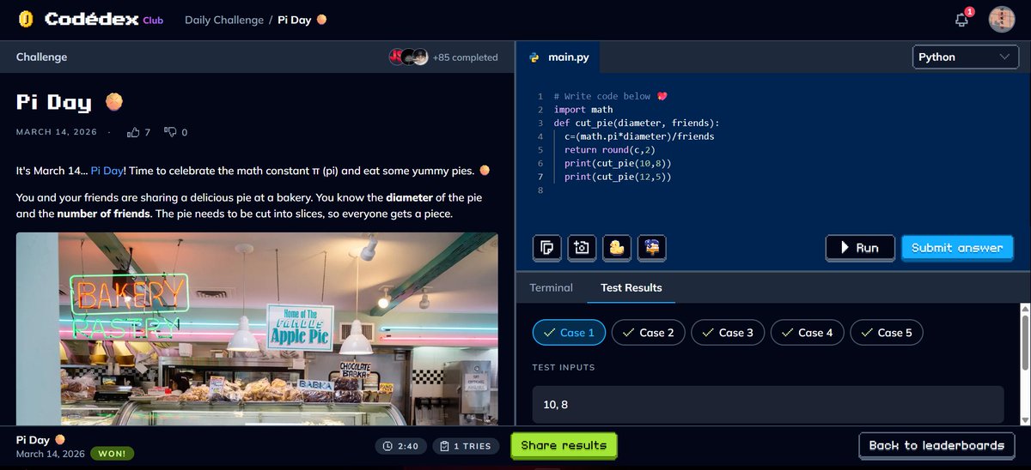1031x470 pixels.
Task: Click the MARCH 14, 2026 date under heading
Action: 57,133
